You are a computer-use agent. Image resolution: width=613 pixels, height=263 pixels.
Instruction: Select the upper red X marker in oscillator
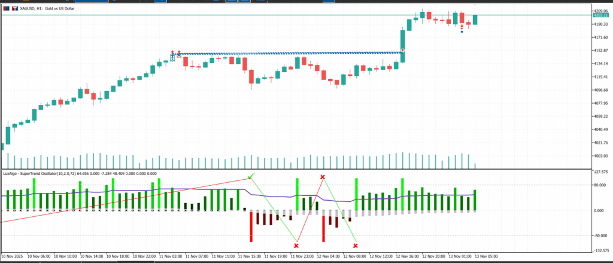(323, 177)
